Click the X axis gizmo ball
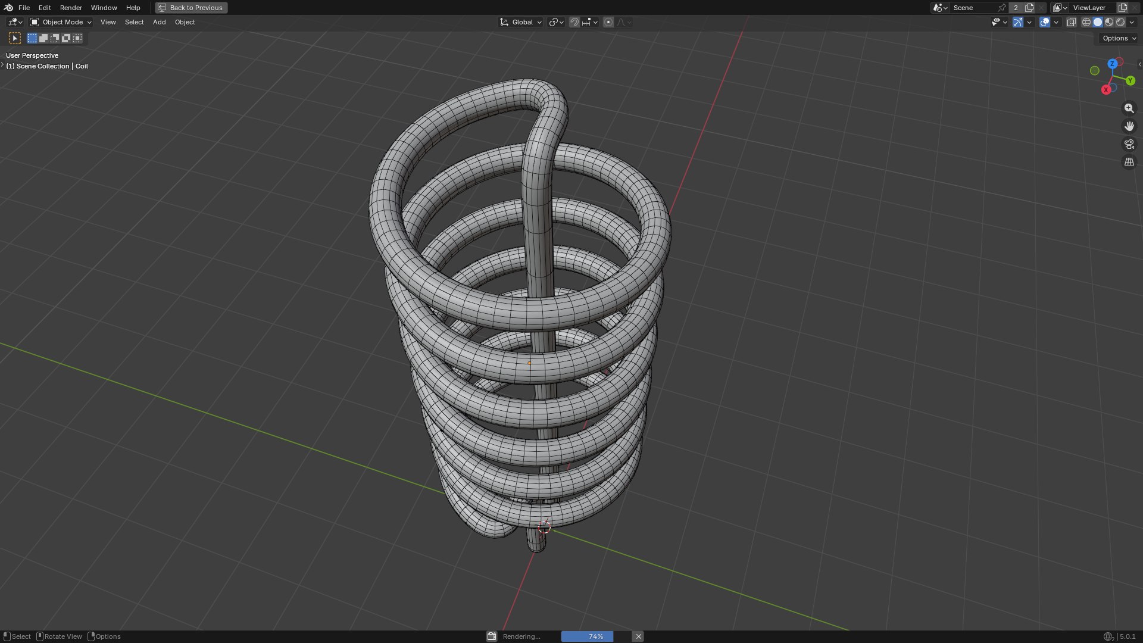 click(x=1105, y=90)
